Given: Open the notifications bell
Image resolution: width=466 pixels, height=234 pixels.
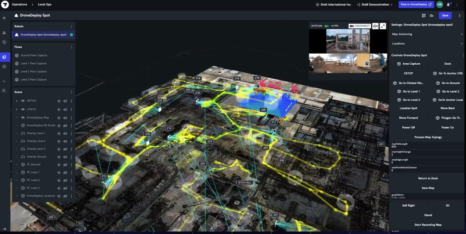Looking at the screenshot, I should click(x=448, y=5).
